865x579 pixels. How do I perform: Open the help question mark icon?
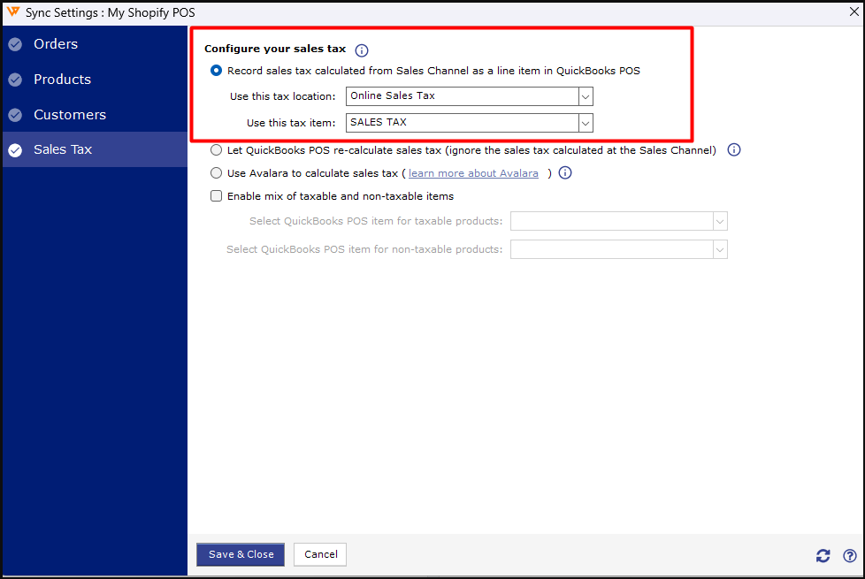point(849,555)
